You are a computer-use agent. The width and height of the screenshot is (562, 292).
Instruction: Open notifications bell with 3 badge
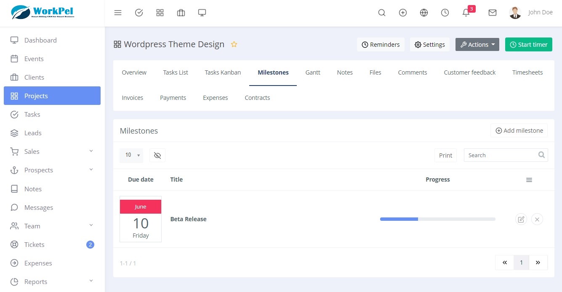pos(467,12)
